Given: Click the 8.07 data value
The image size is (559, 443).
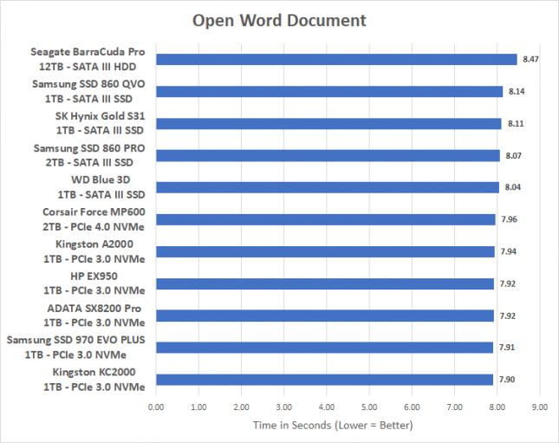Looking at the screenshot, I should point(513,156).
